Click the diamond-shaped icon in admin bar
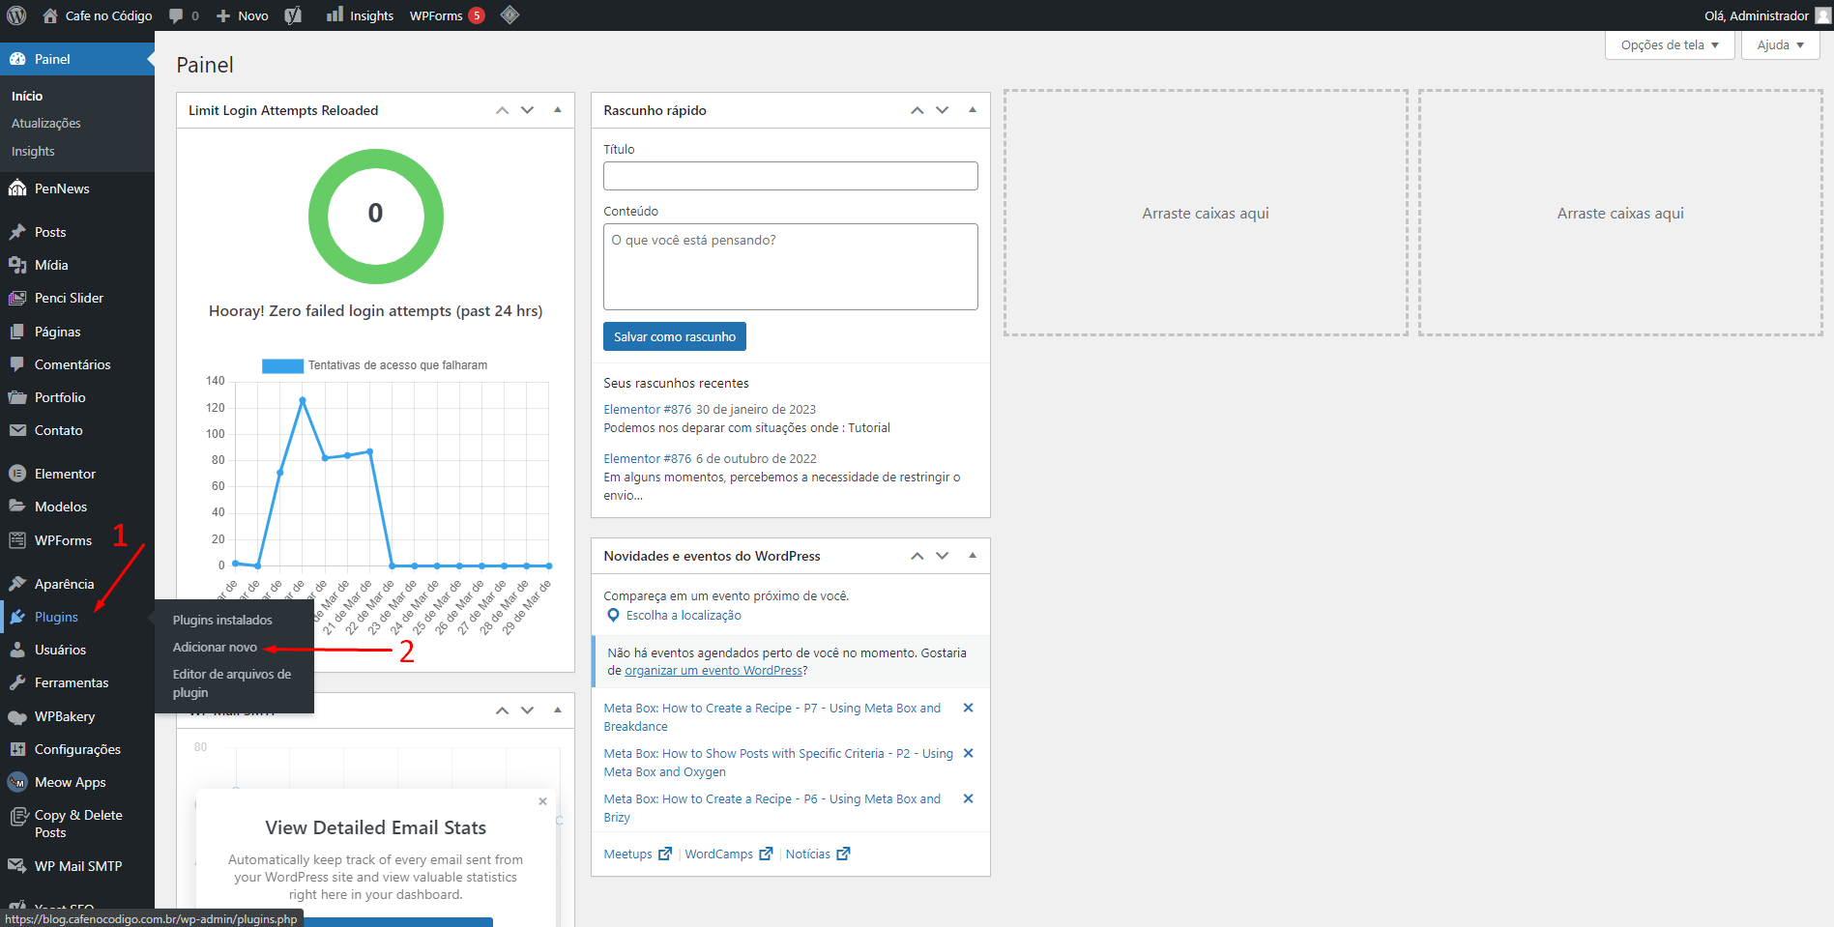 tap(509, 14)
